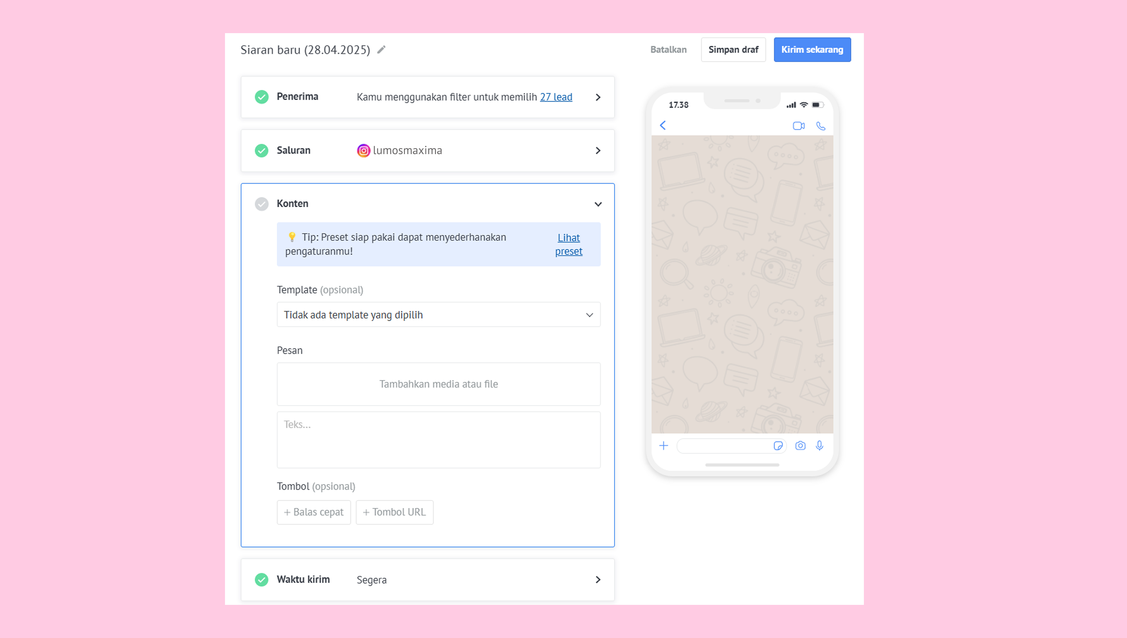Image resolution: width=1127 pixels, height=638 pixels.
Task: Click the Pesan field label
Action: coord(290,350)
